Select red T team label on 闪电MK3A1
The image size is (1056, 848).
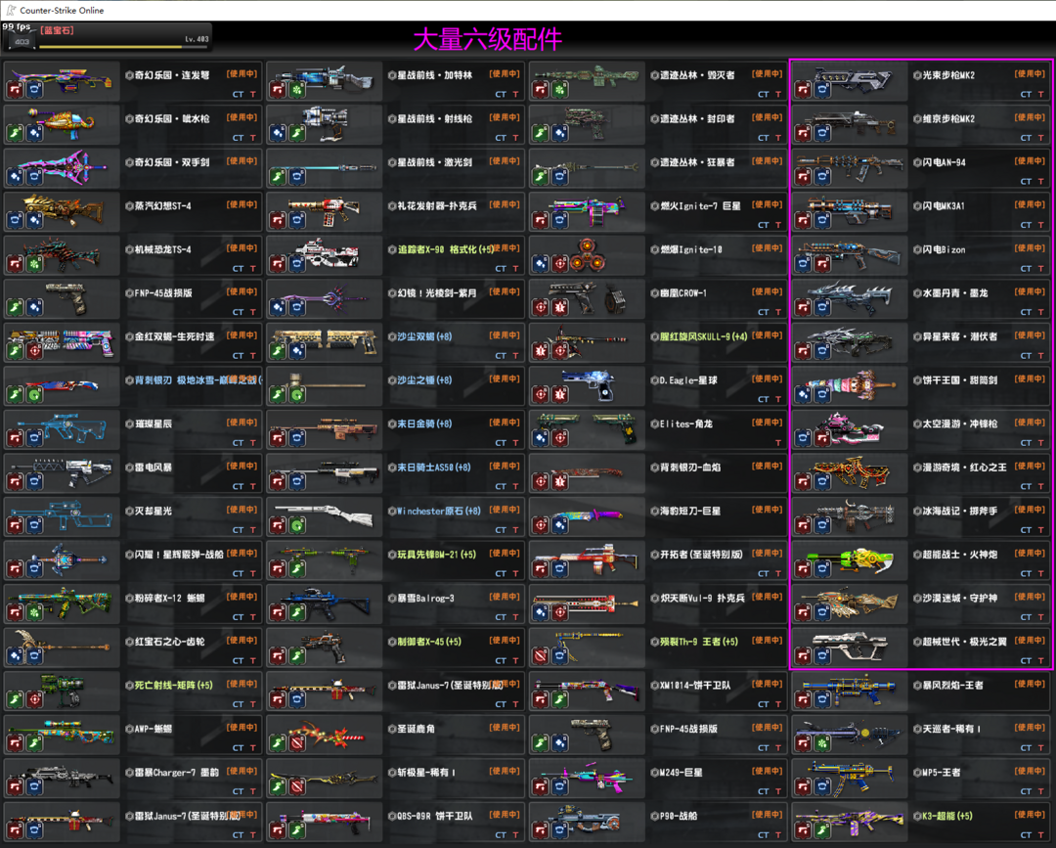coord(1042,225)
